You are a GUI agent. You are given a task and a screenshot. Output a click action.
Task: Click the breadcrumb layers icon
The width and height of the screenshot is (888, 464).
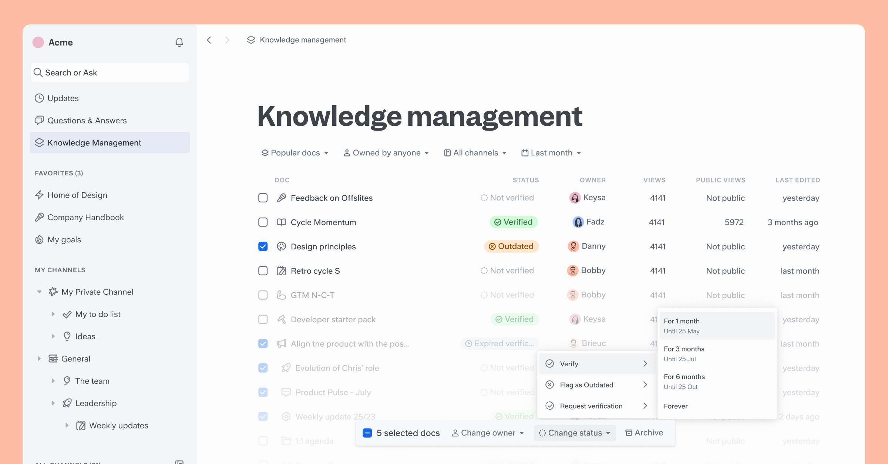click(251, 40)
